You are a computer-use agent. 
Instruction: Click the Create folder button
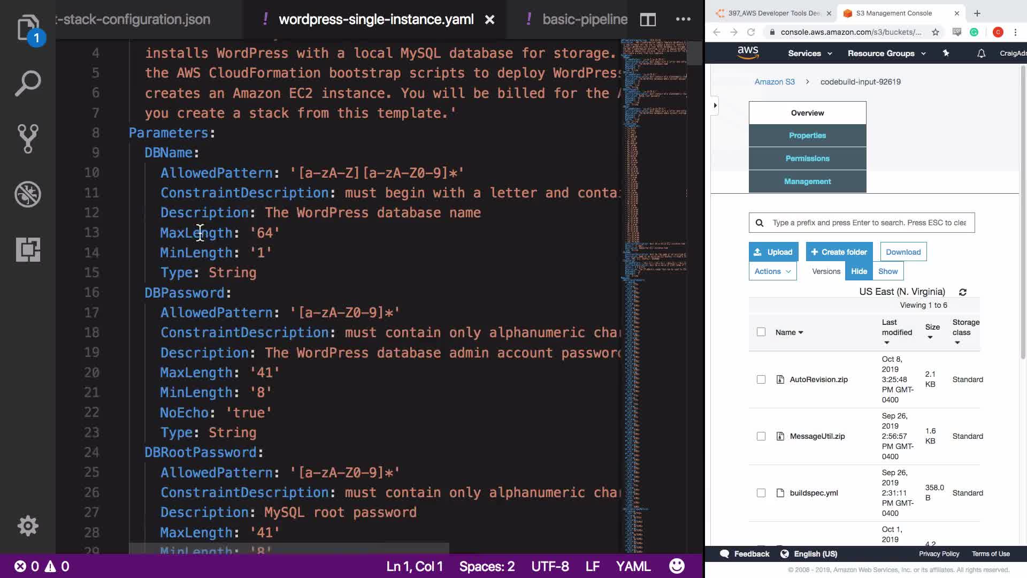point(839,252)
